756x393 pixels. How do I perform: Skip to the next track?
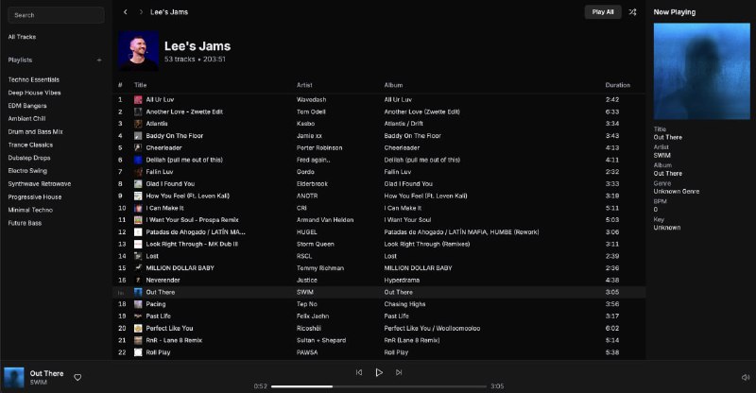[x=399, y=372]
